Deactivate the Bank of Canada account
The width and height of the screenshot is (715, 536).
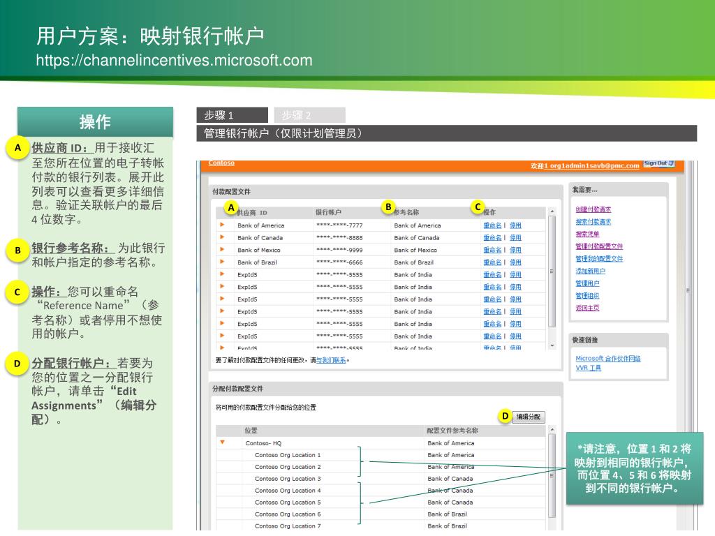click(x=515, y=237)
